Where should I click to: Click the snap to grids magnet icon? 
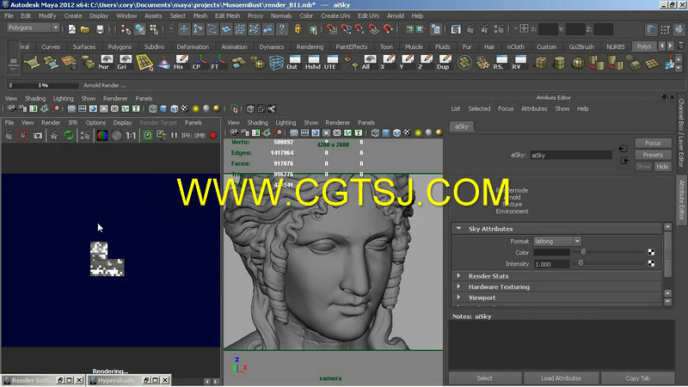click(332, 29)
